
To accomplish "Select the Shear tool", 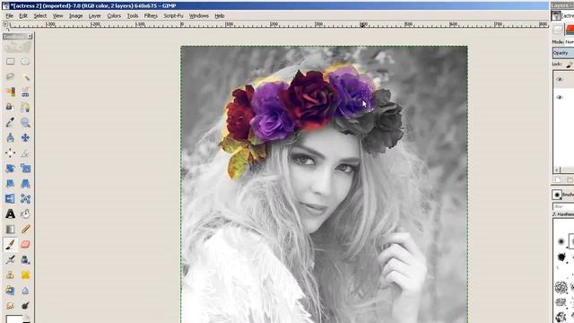I will point(10,183).
